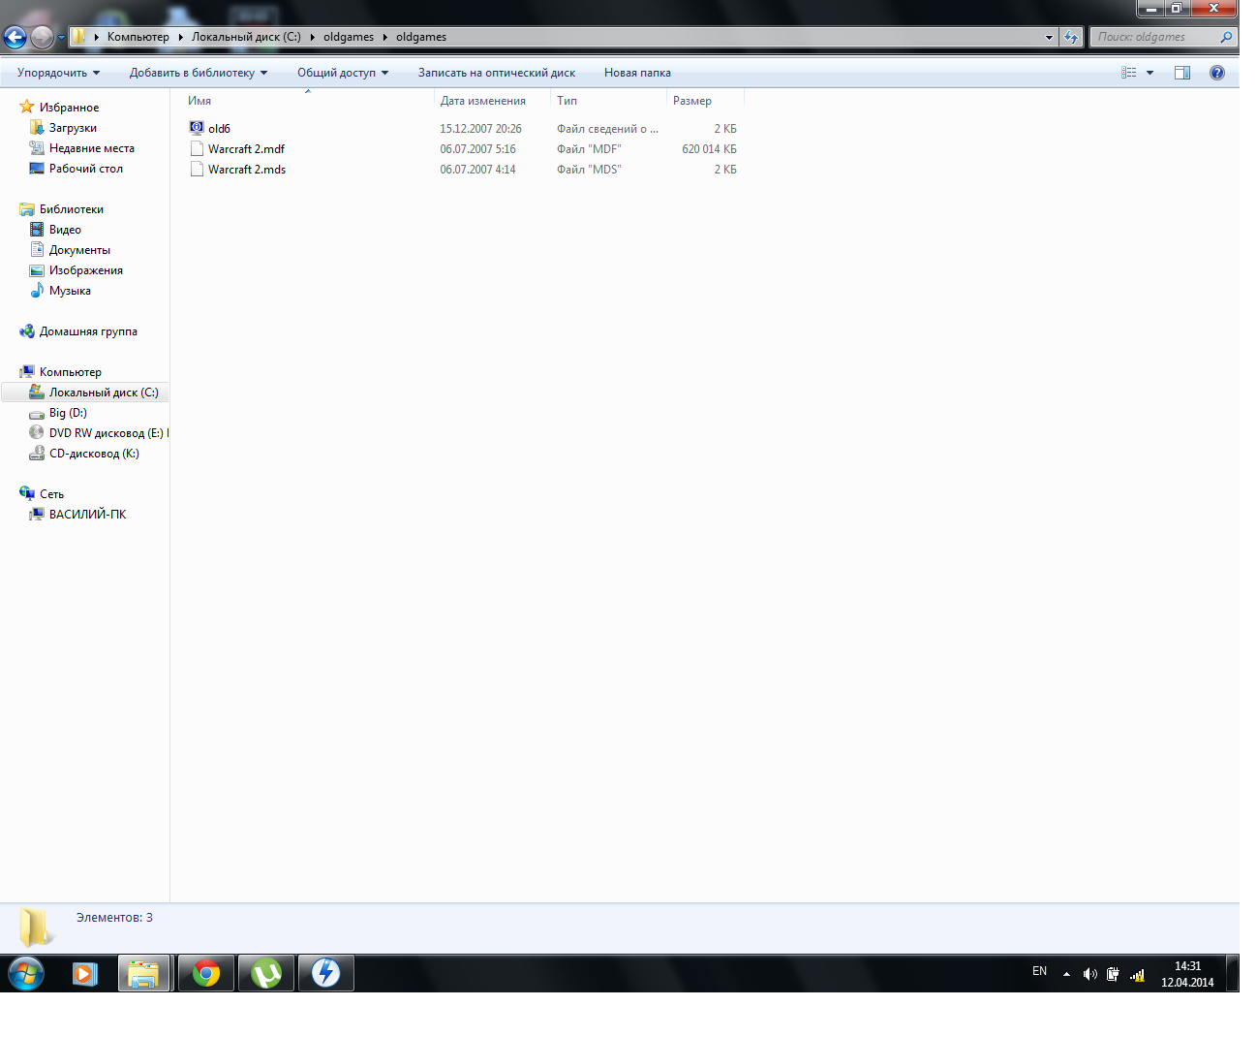The height and width of the screenshot is (1037, 1257).
Task: Expand the arrow after 'Локальный диск (C:)' breadcrumb
Action: [x=313, y=37]
